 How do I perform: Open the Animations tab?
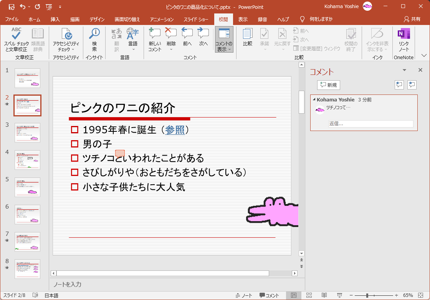(x=162, y=19)
